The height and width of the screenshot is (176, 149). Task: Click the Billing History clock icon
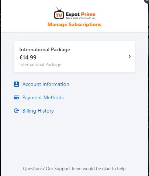(16, 111)
